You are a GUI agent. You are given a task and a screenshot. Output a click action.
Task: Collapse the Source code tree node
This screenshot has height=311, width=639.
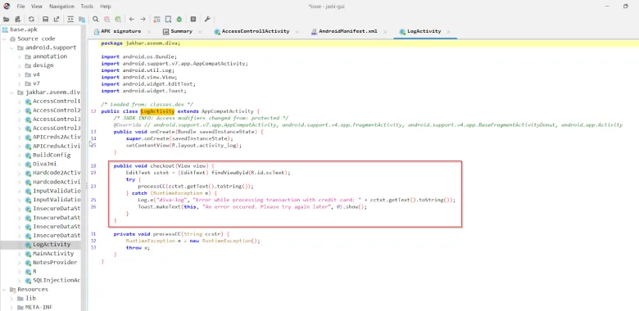point(4,38)
